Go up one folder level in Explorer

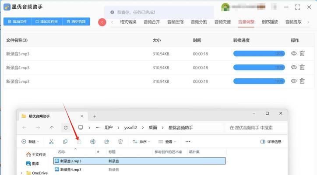[52, 127]
